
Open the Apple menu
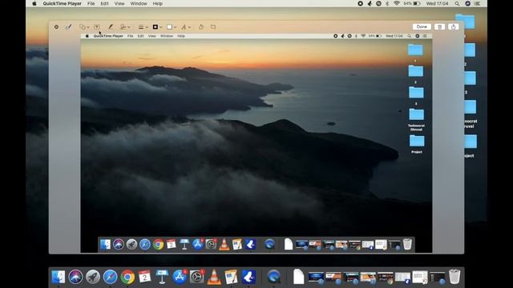coord(34,3)
